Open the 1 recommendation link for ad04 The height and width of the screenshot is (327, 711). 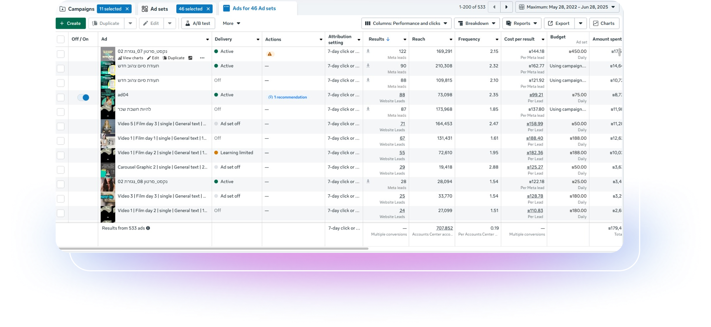(288, 97)
